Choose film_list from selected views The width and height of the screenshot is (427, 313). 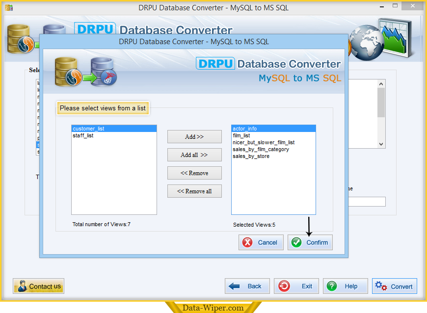(241, 135)
